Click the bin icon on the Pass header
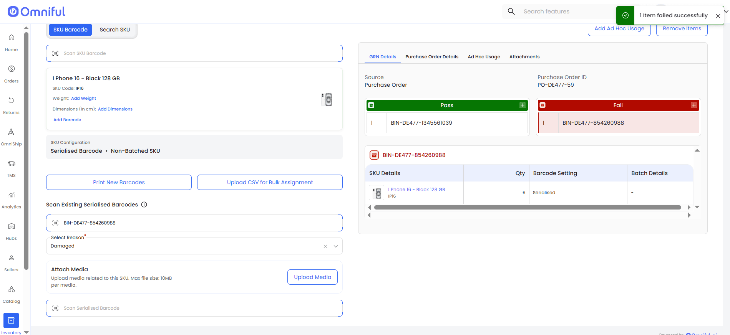The width and height of the screenshot is (730, 335). click(371, 105)
